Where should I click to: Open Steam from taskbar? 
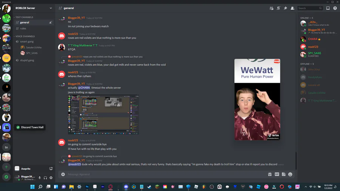[149, 187]
